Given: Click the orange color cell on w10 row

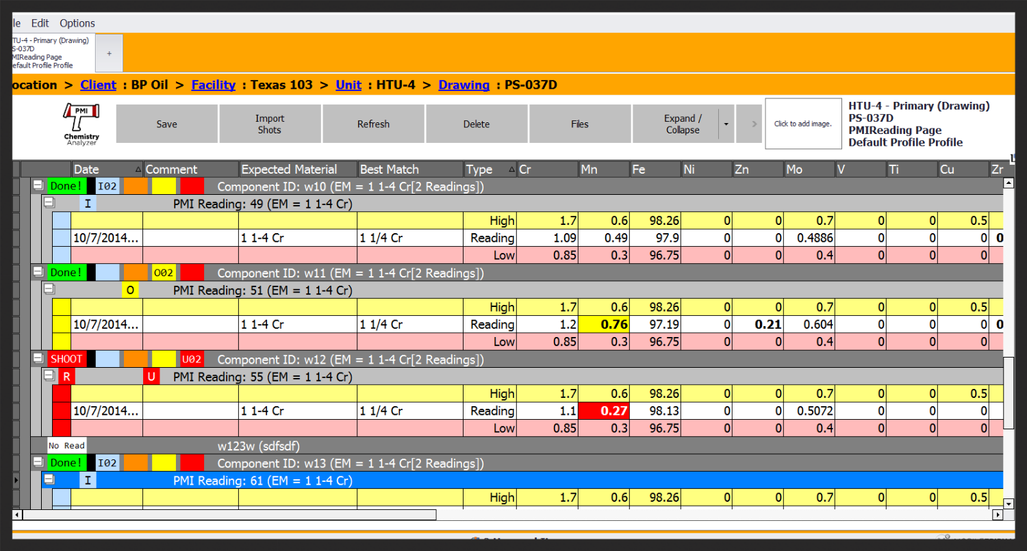Looking at the screenshot, I should pos(136,186).
